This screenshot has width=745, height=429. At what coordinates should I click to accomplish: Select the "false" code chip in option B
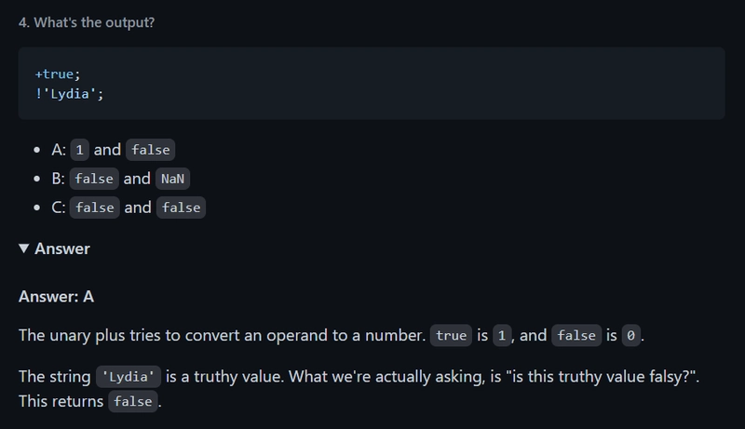(94, 179)
